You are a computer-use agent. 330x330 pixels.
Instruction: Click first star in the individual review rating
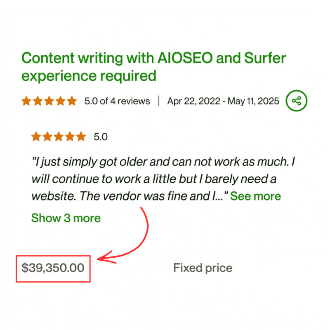coord(36,137)
